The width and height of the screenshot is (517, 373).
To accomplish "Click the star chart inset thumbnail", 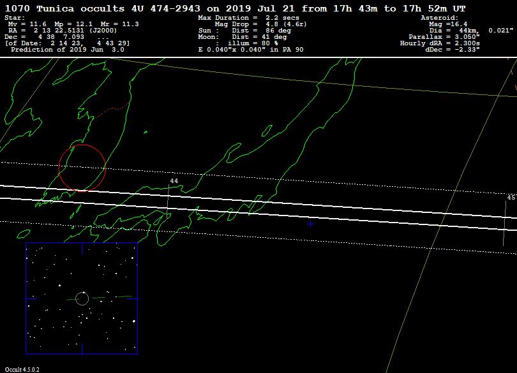I will tap(82, 298).
